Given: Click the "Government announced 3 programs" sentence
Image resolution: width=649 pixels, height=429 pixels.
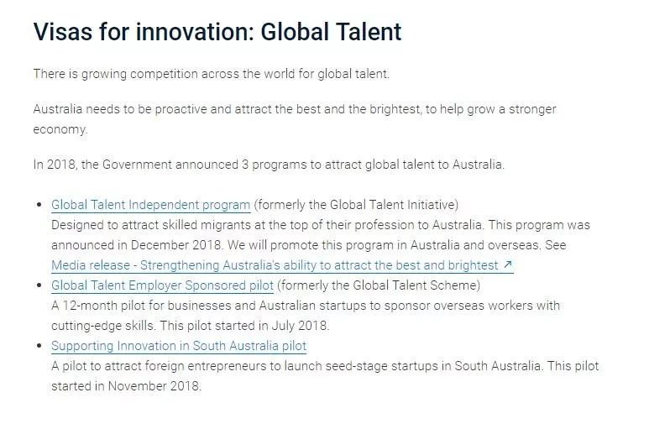Looking at the screenshot, I should pyautogui.click(x=269, y=165).
